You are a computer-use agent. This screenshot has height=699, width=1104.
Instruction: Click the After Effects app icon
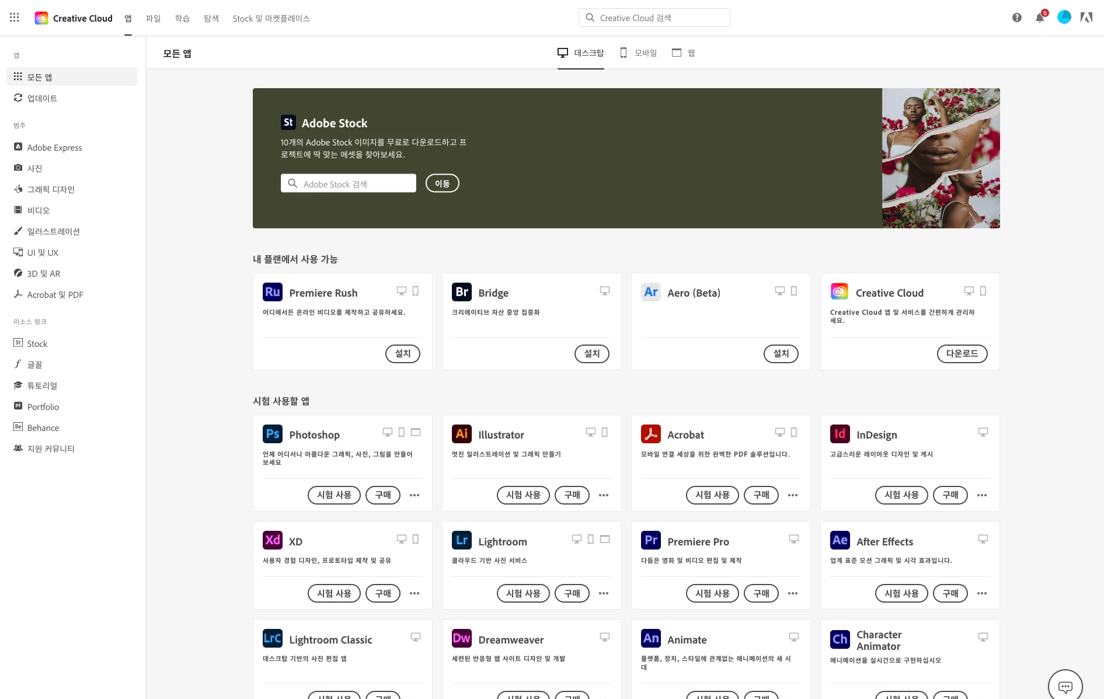[840, 540]
